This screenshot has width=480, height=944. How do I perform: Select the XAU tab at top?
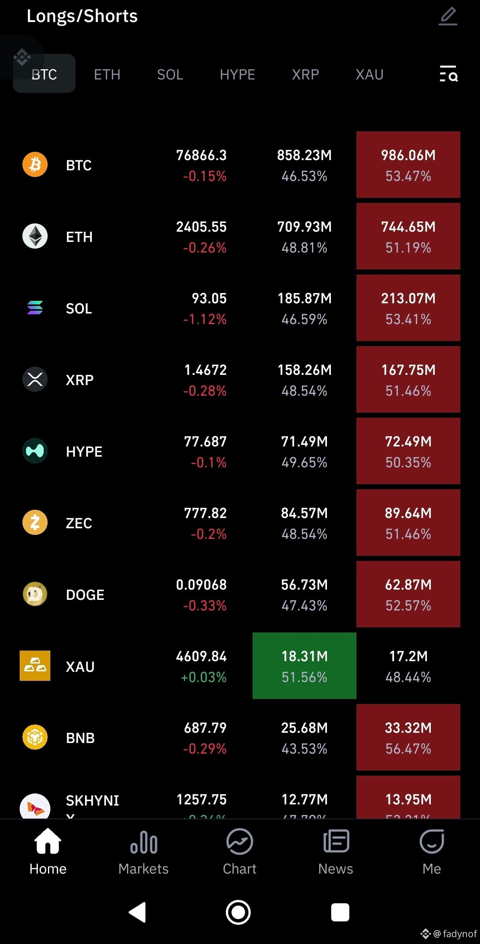pos(369,74)
